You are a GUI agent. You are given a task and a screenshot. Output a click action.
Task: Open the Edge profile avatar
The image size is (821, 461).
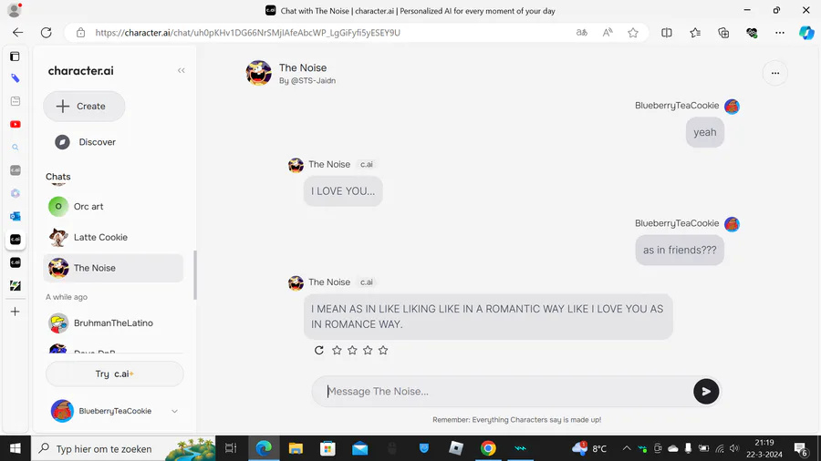click(x=14, y=10)
